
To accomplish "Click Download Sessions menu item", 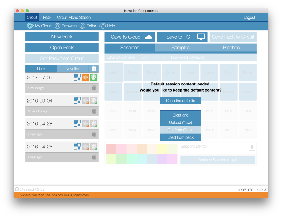I will pyautogui.click(x=187, y=57).
